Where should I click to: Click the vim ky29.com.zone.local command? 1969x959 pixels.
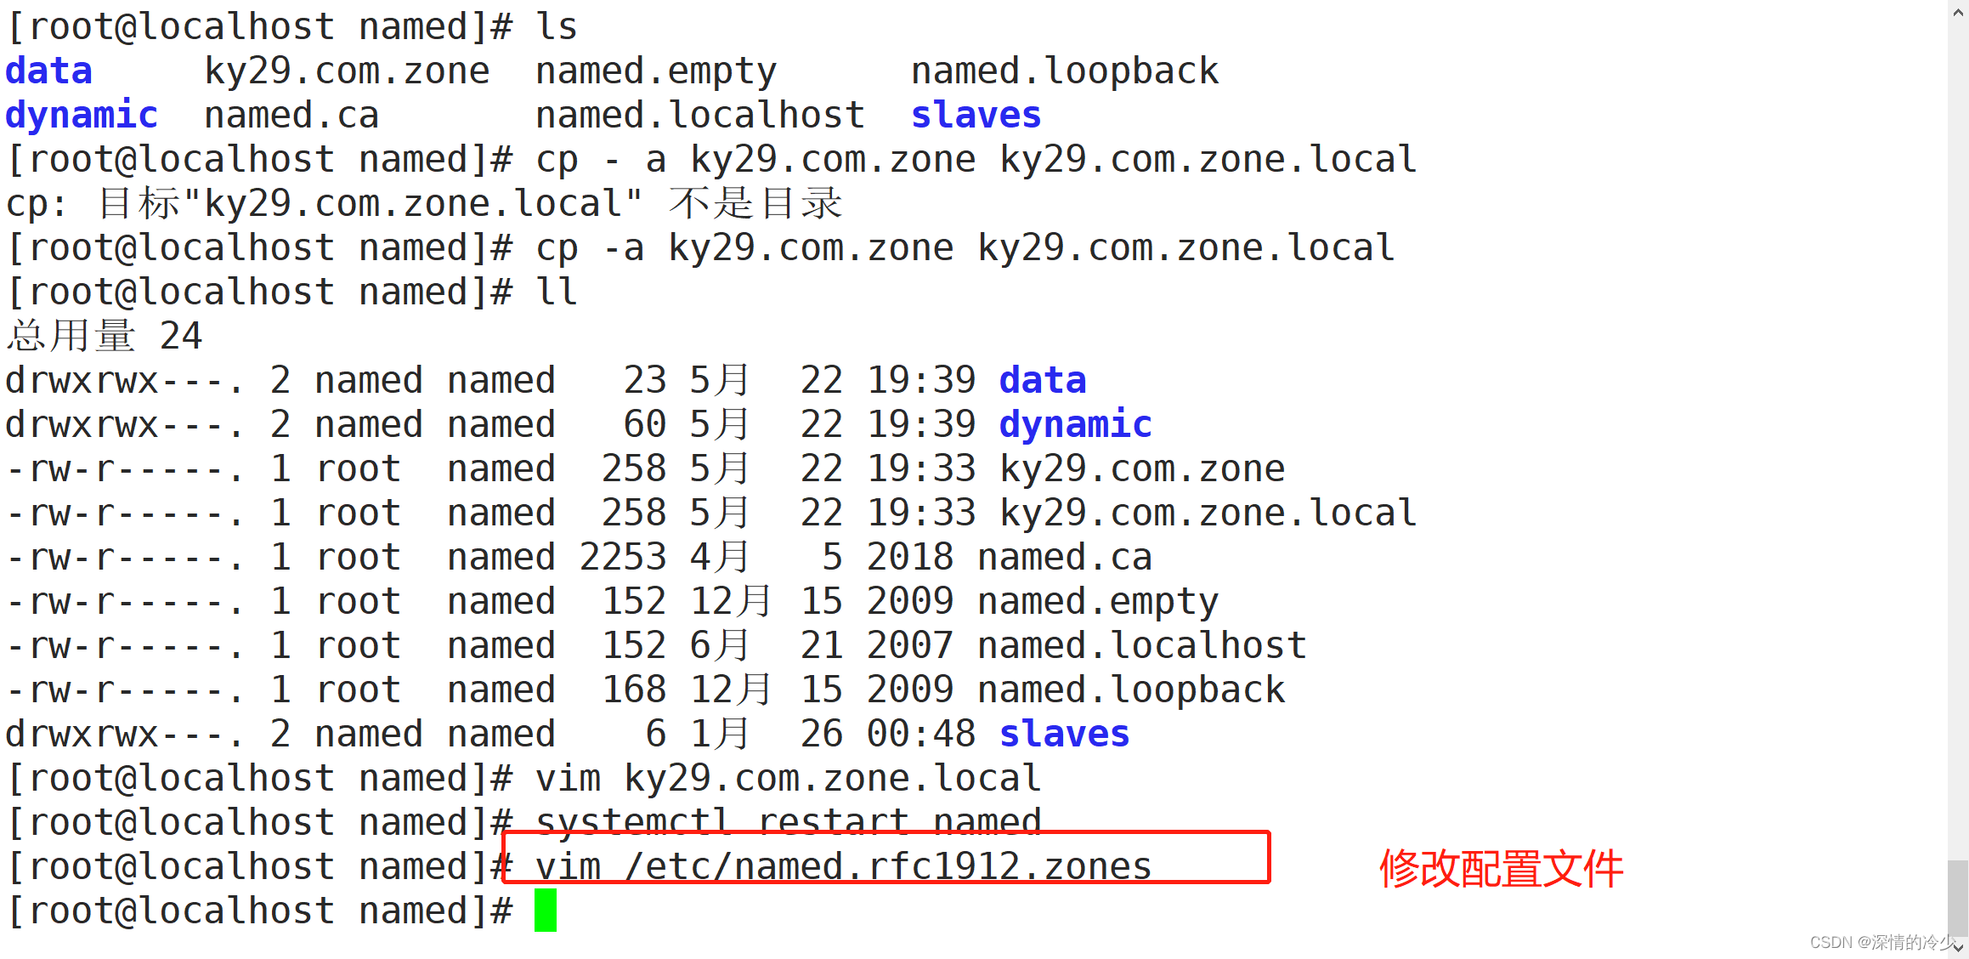pos(788,778)
